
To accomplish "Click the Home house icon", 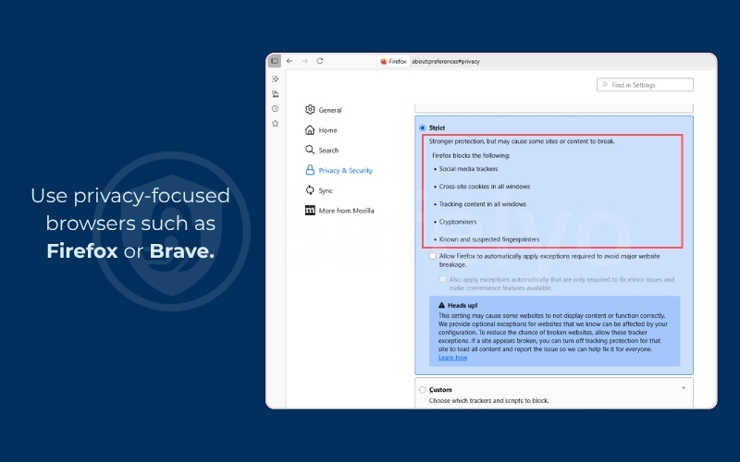I will coord(310,129).
